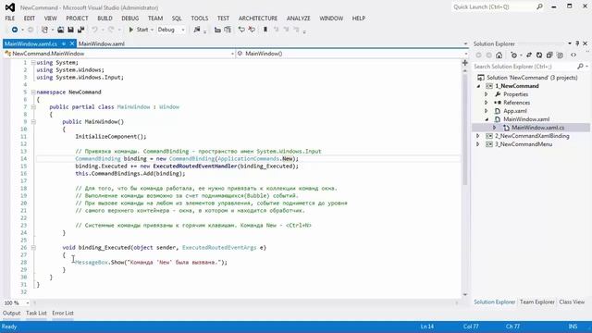592x333 pixels.
Task: Click the Collapse All icon in Solution Explorer
Action: 549,55
